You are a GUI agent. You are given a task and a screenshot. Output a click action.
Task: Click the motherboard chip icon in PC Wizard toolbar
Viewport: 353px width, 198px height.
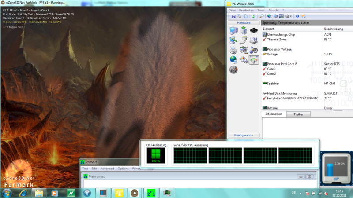(281, 16)
